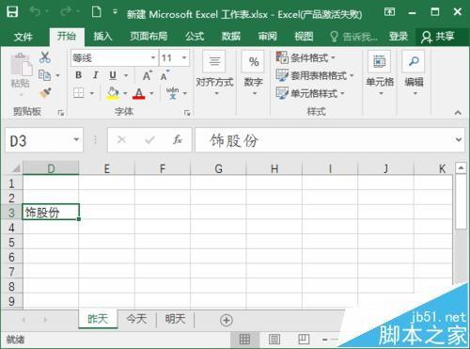Click the Borders icon
This screenshot has width=470, height=349.
coord(78,93)
